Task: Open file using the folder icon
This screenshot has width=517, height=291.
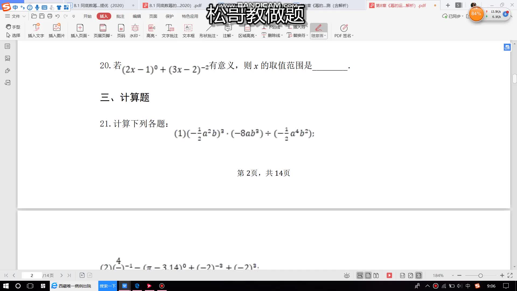Action: [x=34, y=16]
